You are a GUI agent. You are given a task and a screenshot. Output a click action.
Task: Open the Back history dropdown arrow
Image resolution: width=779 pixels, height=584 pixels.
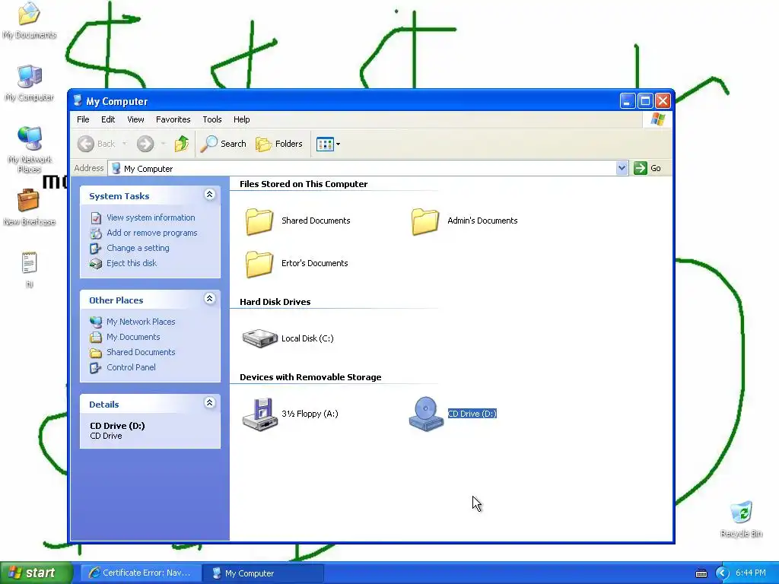click(x=124, y=144)
